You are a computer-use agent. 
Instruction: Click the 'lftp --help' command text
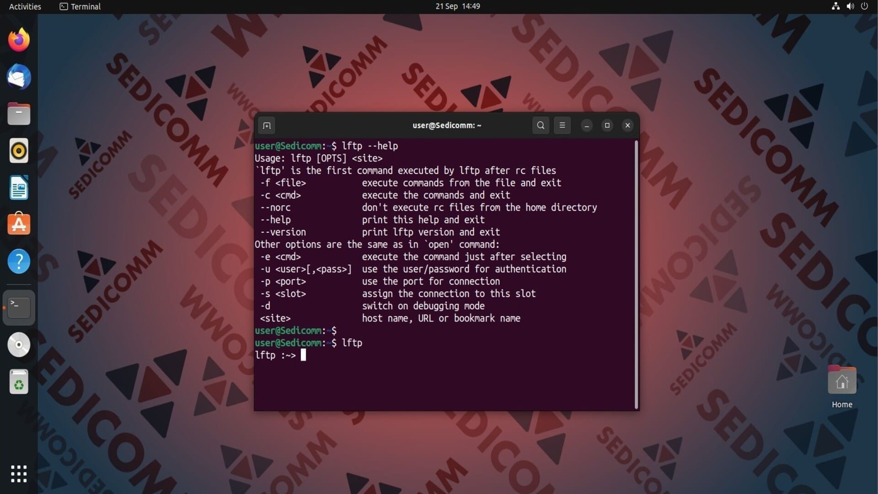(370, 146)
